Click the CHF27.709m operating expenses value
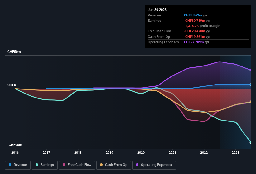 (x=194, y=42)
